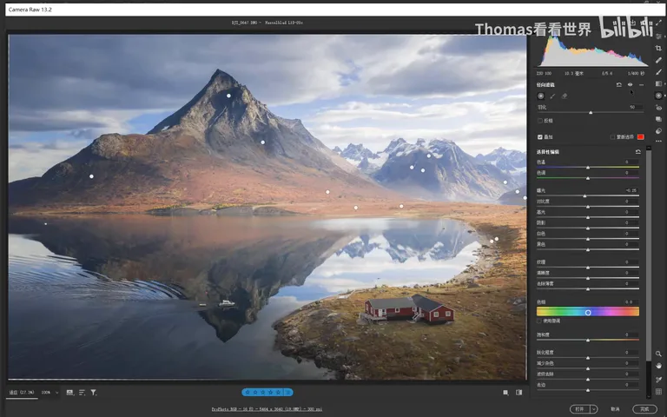Click the 打开 open button
The image size is (667, 417).
[x=580, y=409]
